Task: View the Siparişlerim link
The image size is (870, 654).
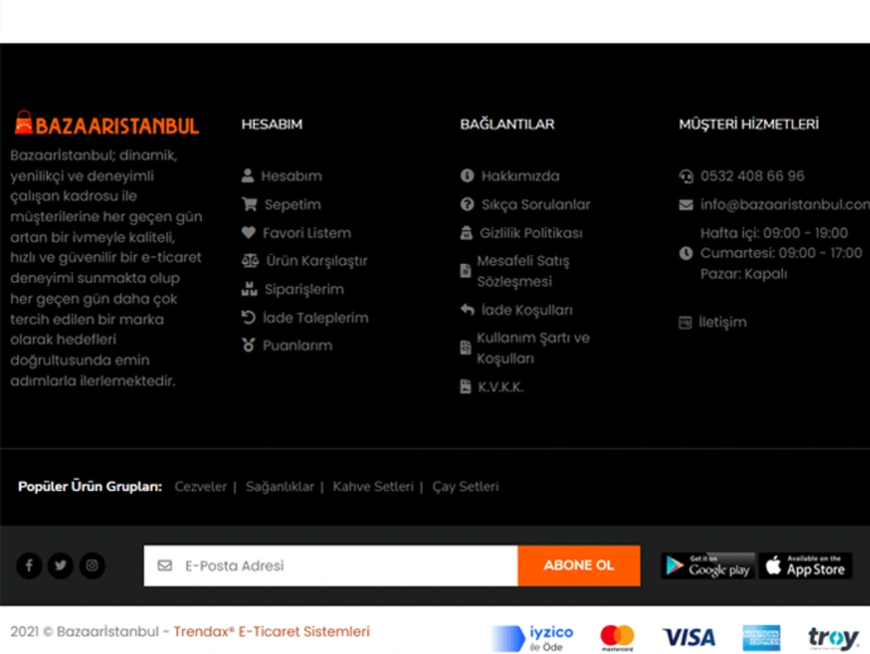Action: (x=304, y=289)
